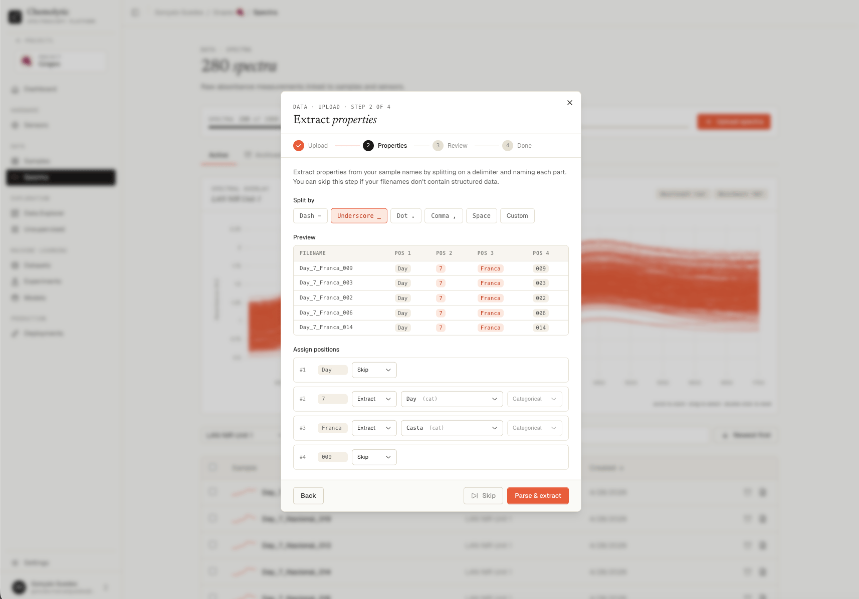Click Franca tag in Day_7_Franca_002 row
The width and height of the screenshot is (859, 599).
point(490,298)
